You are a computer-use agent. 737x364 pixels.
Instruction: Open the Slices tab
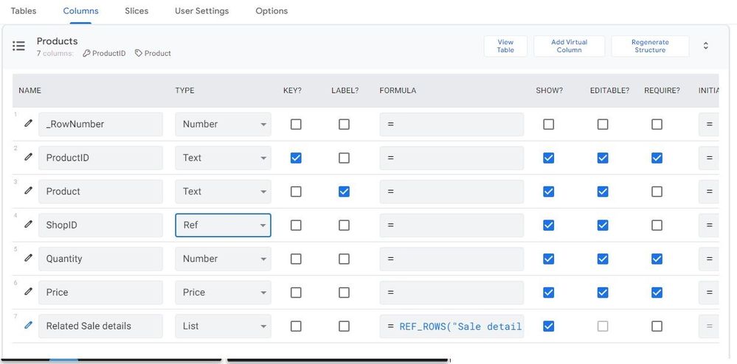pos(136,11)
